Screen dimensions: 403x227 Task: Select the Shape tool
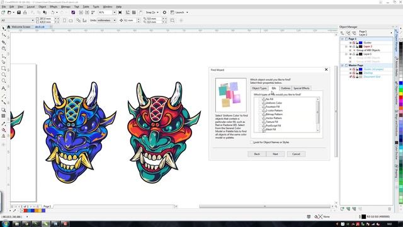tap(4, 35)
